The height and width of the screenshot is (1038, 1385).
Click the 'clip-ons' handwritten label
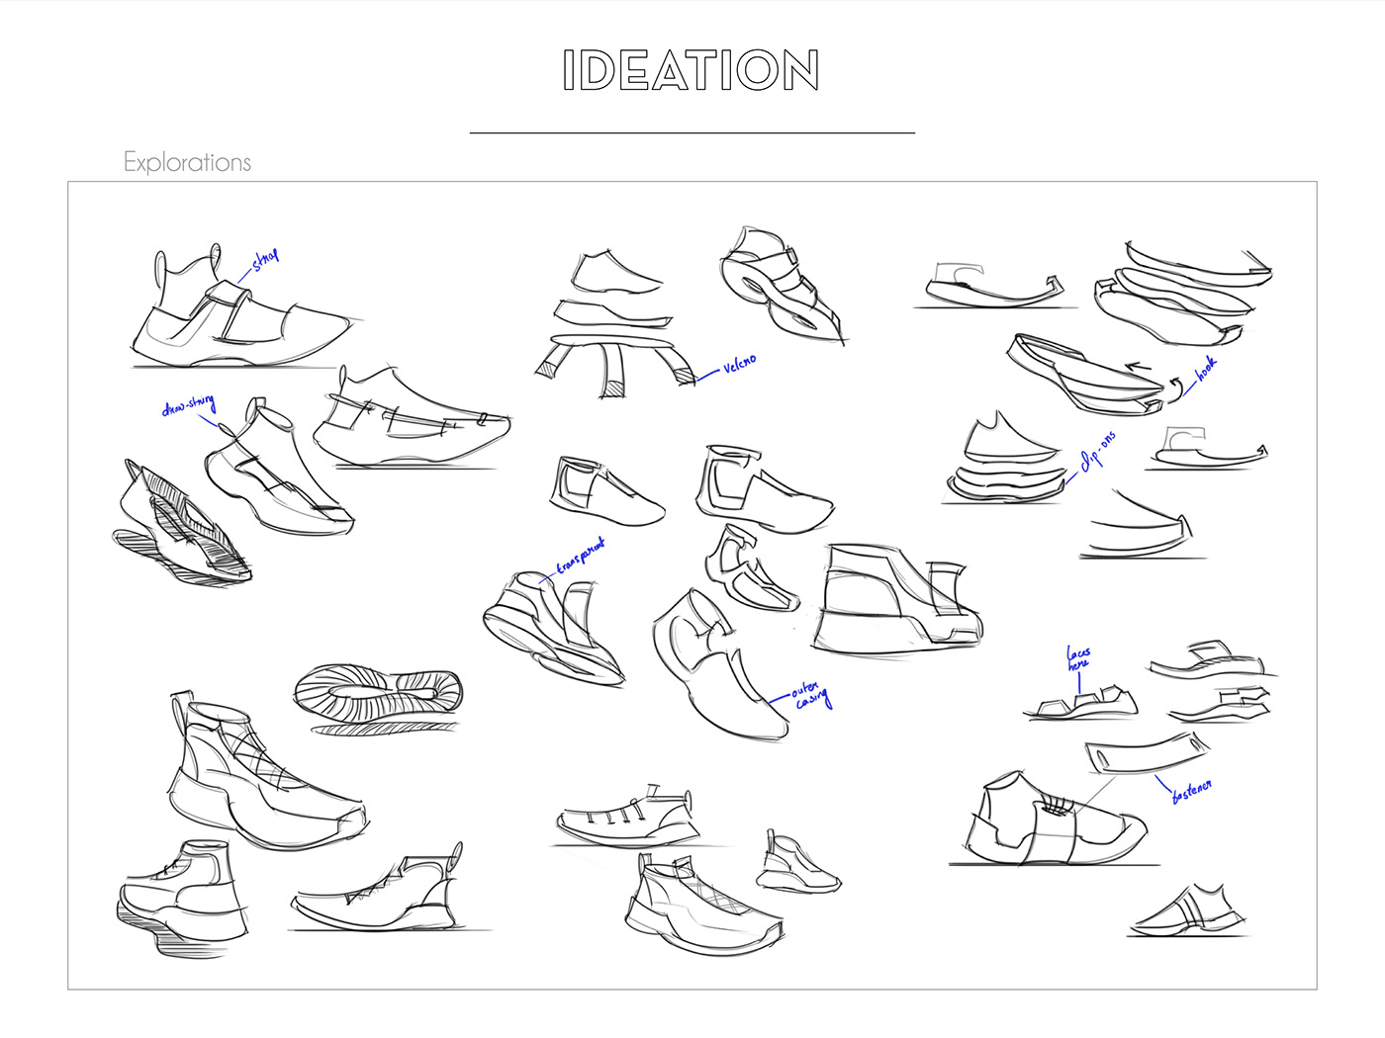click(1098, 451)
